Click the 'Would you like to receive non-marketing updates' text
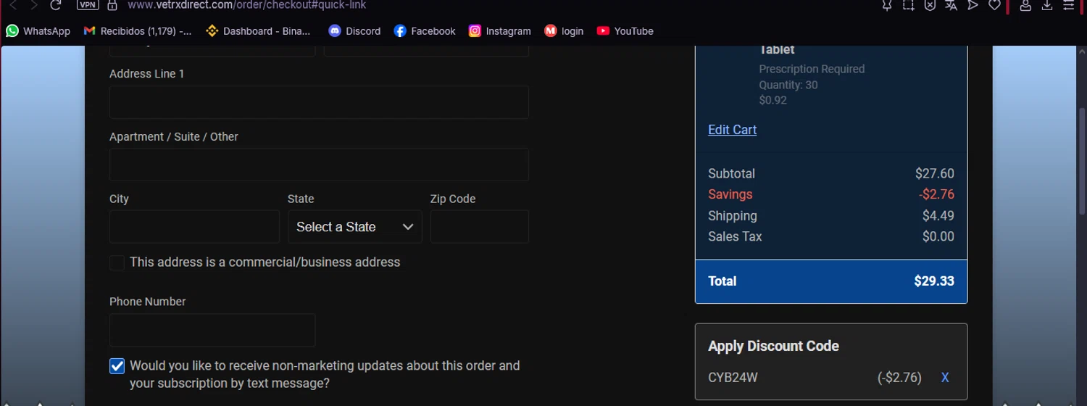This screenshot has width=1087, height=406. pos(325,375)
